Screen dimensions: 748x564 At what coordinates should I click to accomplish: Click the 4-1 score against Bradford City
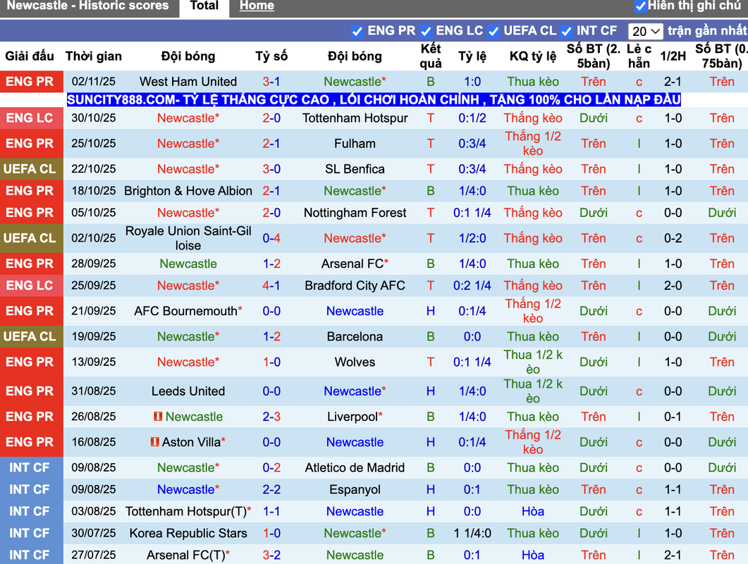coord(271,286)
